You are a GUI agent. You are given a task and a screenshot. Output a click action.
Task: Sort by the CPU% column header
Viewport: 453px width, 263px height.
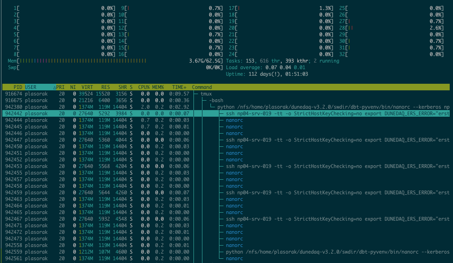(x=144, y=87)
